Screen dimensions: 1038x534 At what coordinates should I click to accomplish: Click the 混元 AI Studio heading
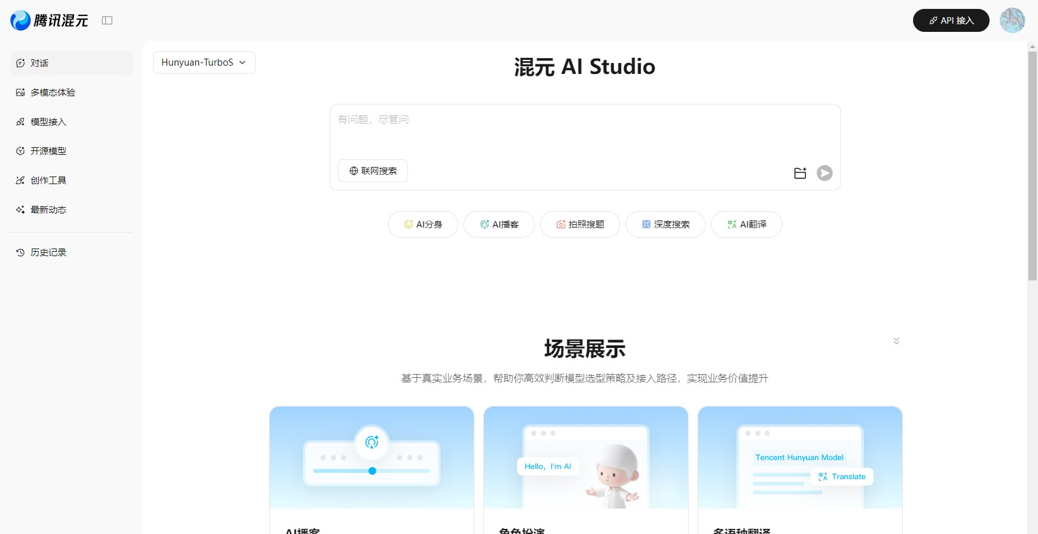pos(585,66)
